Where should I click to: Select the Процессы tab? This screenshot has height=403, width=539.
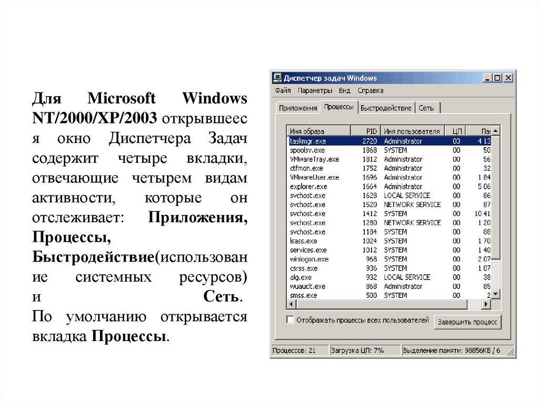click(x=339, y=107)
